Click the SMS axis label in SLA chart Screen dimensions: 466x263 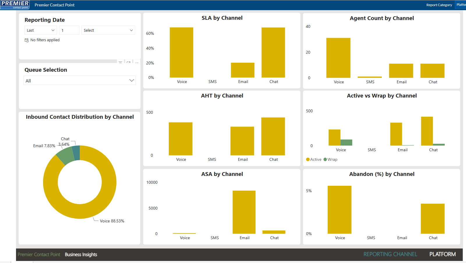coord(212,82)
